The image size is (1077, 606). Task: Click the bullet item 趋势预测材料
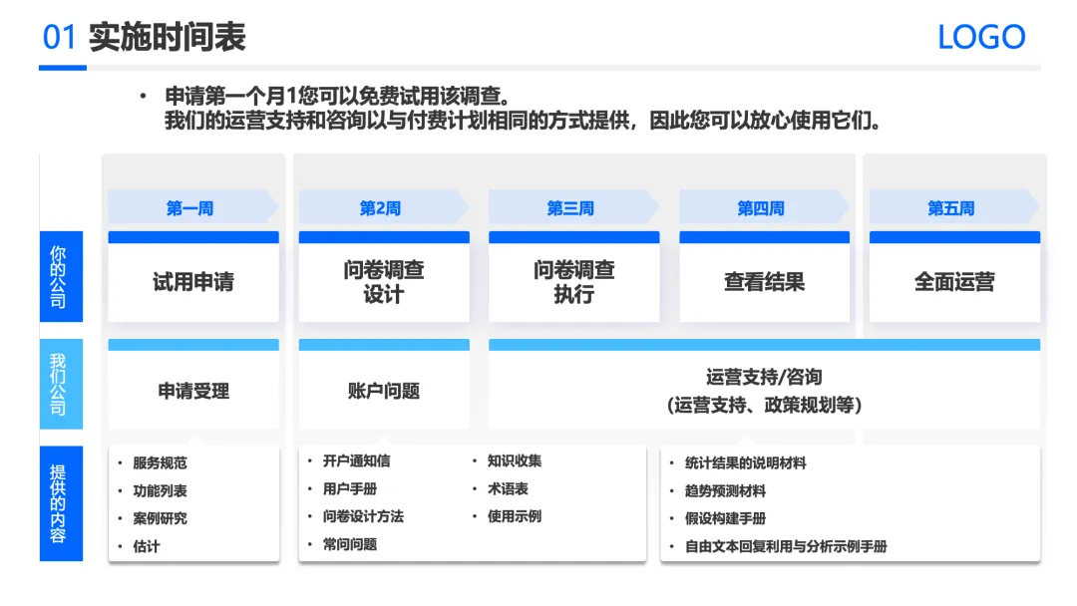click(x=725, y=490)
